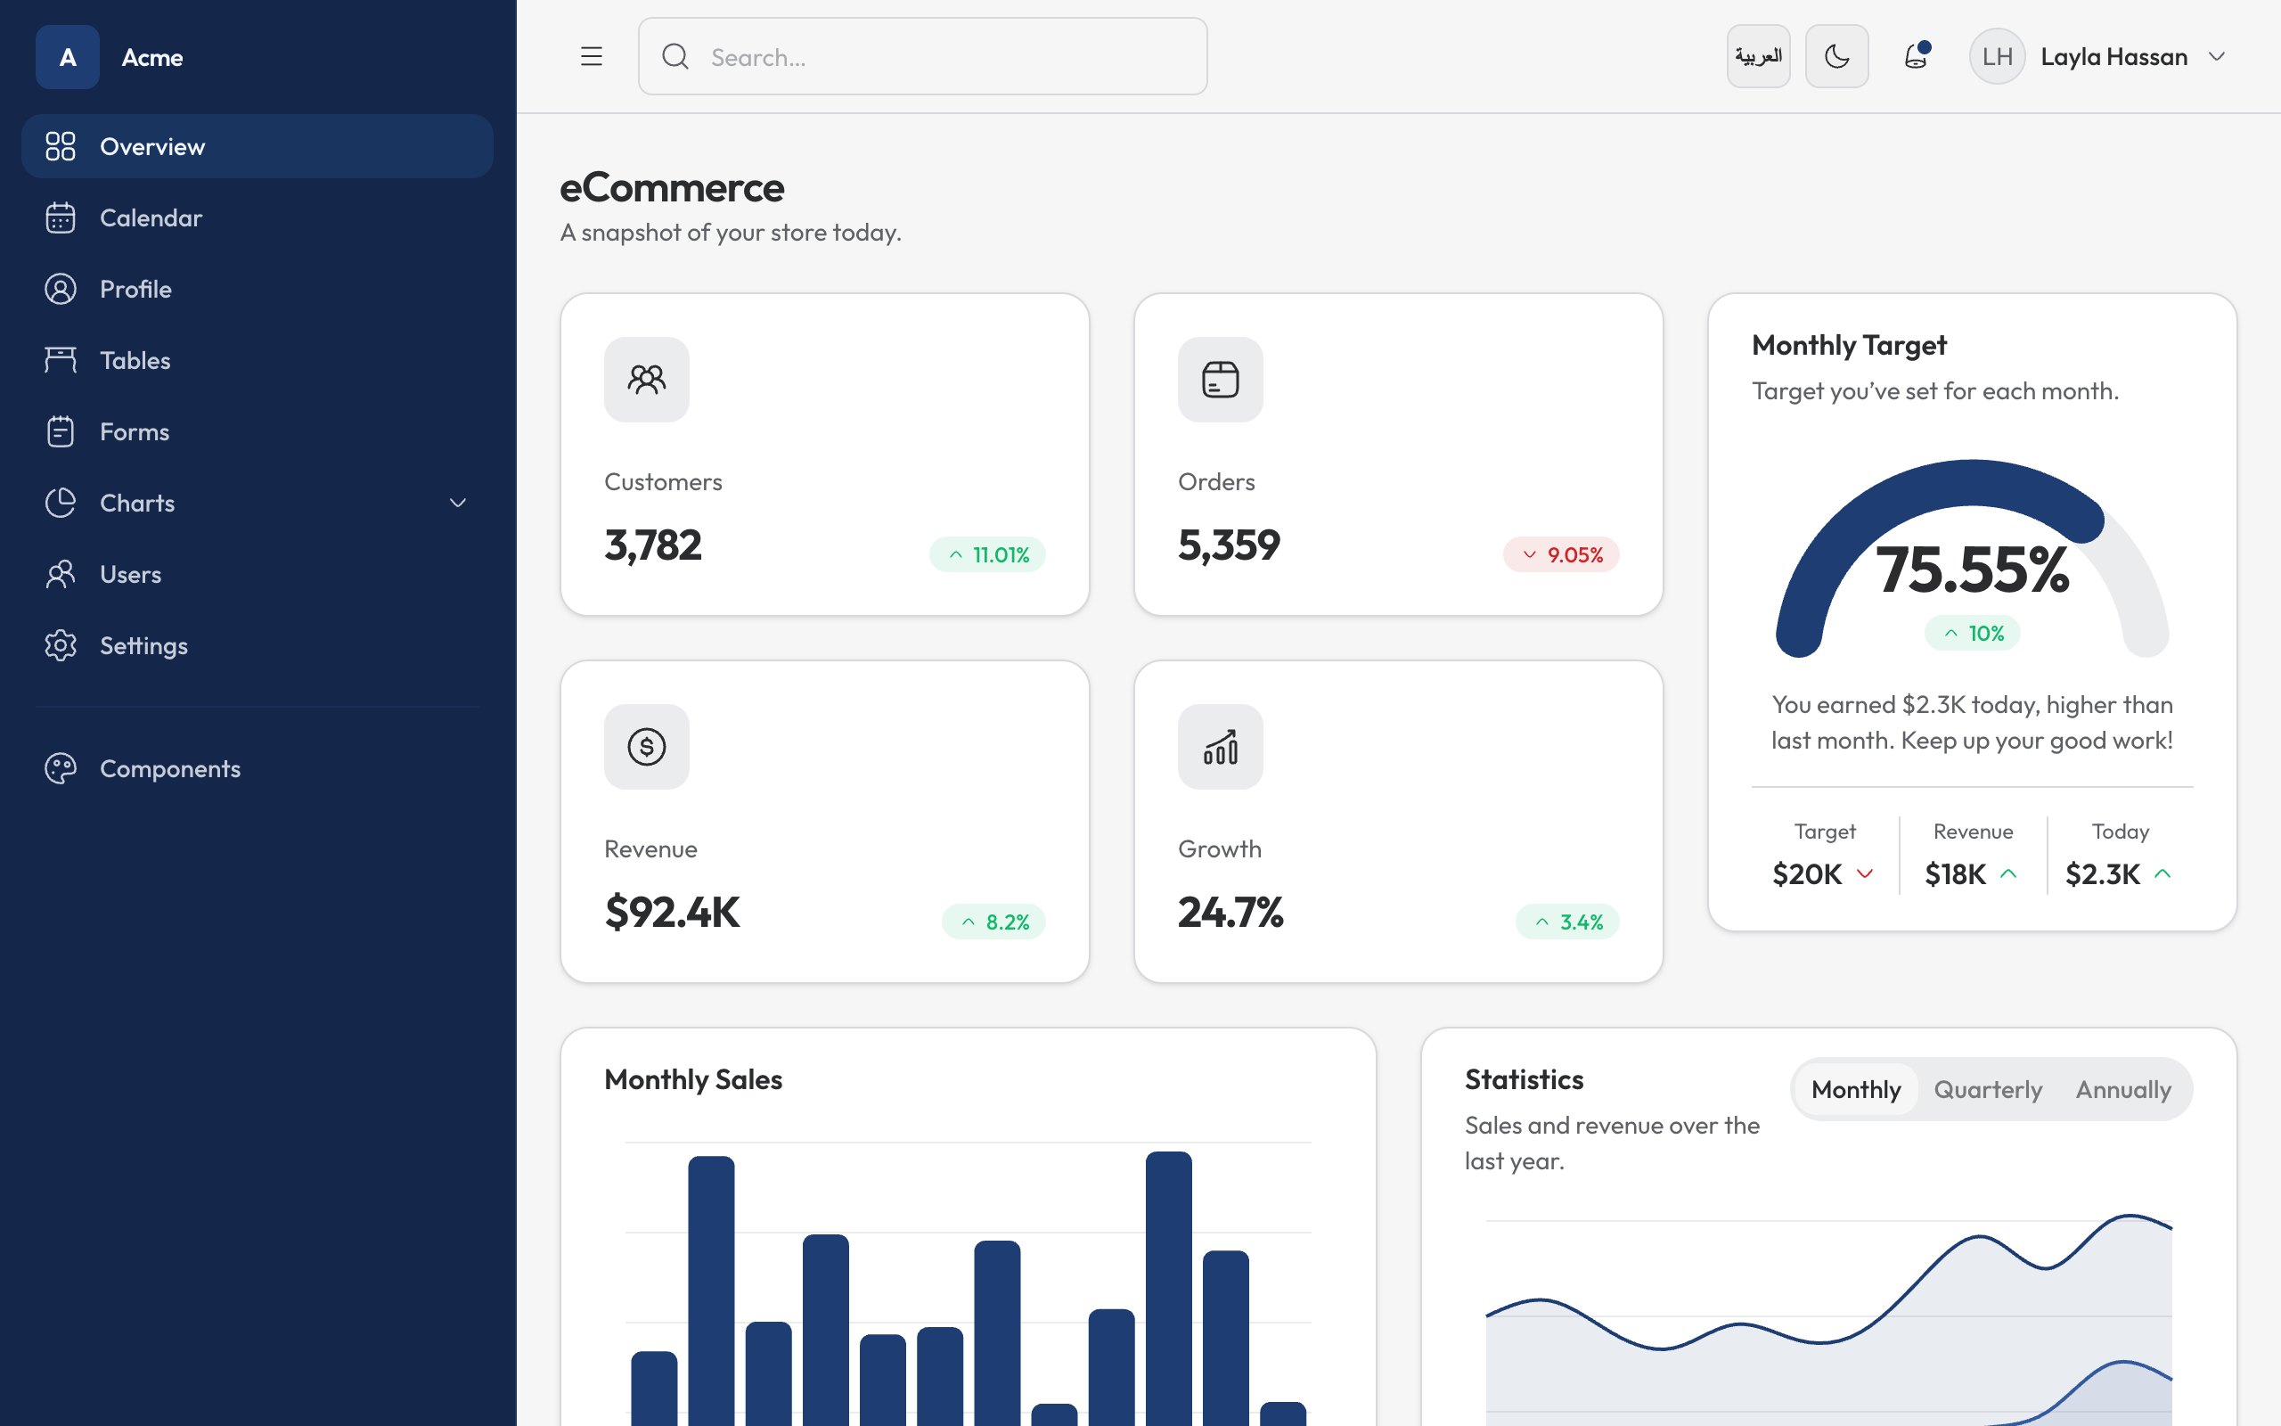2281x1426 pixels.
Task: Click the $20K target amount
Action: pos(1807,874)
